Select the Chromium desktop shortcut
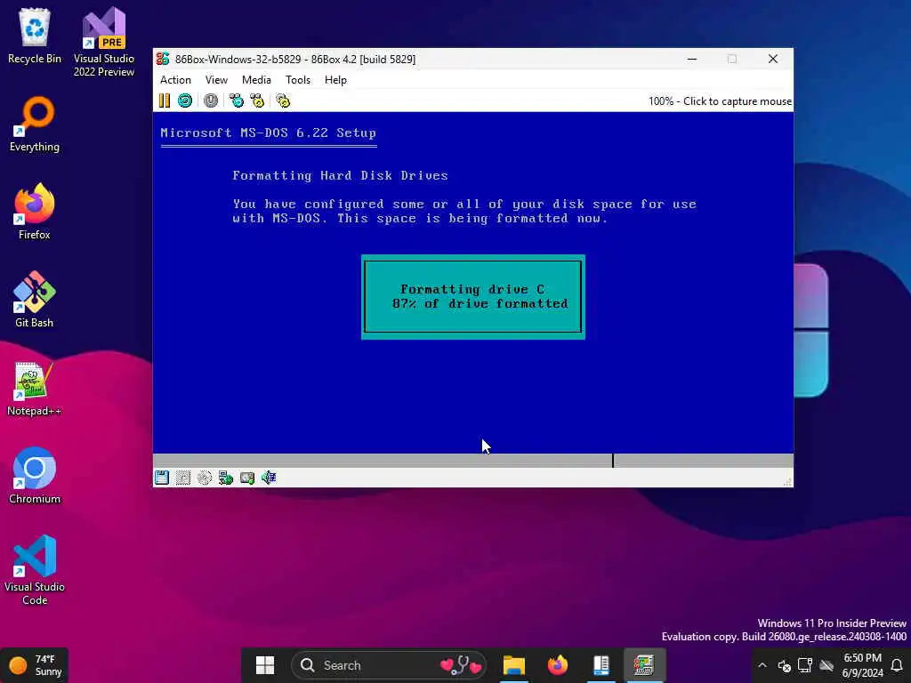This screenshot has height=683, width=911. [35, 476]
